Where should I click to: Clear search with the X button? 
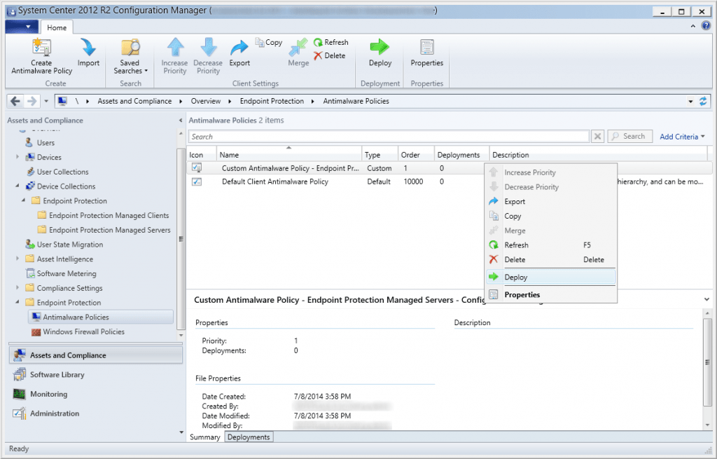(x=597, y=137)
